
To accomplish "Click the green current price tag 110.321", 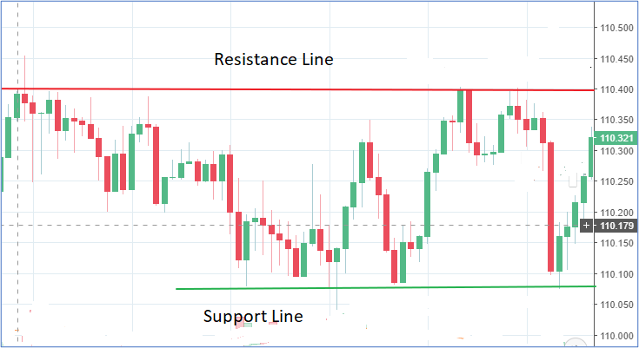I will pos(616,138).
